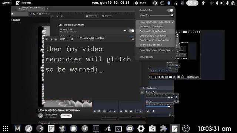
Task: Click the speaker volume icon in top bar
Action: pos(222,3)
